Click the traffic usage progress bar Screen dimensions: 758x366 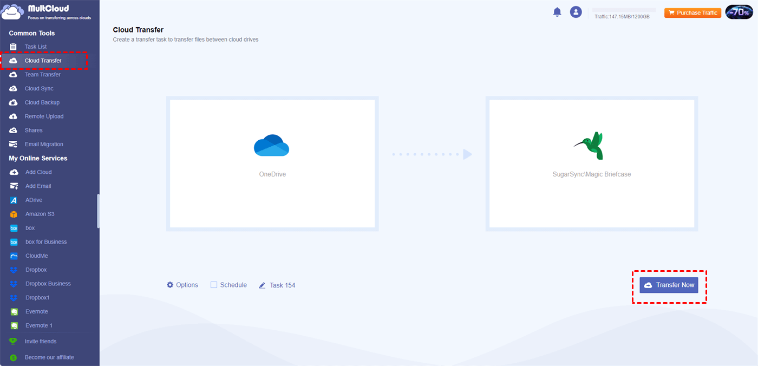click(624, 10)
